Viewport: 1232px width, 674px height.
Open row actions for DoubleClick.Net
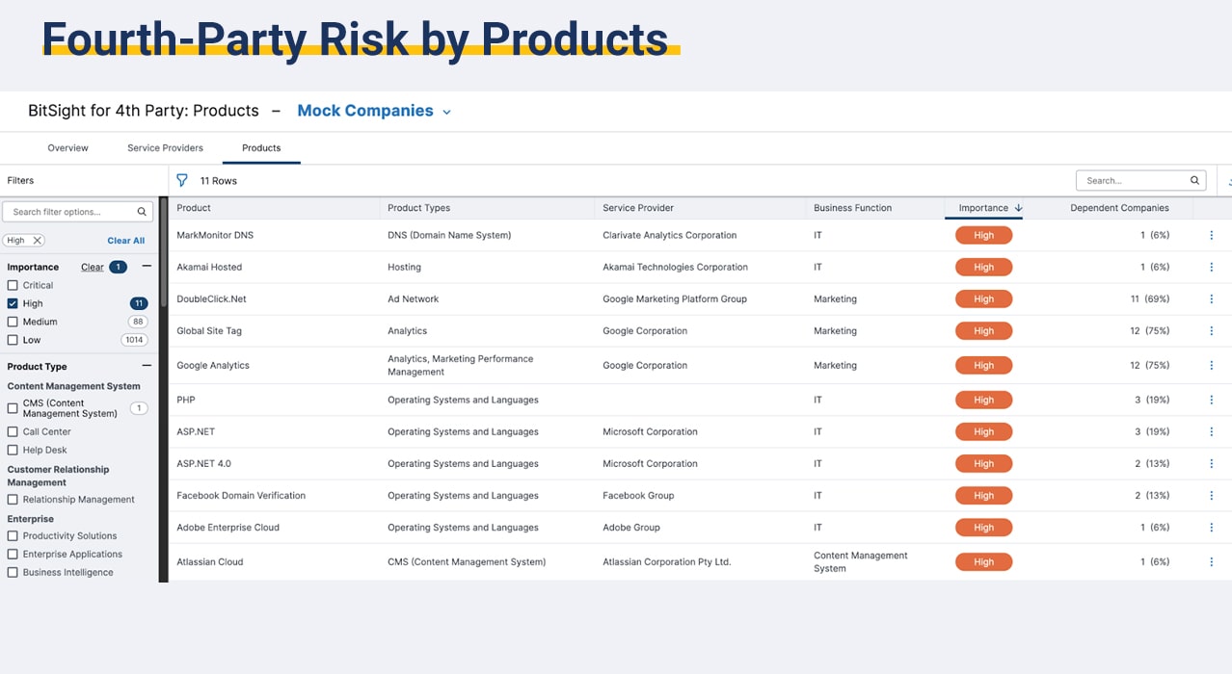point(1212,298)
